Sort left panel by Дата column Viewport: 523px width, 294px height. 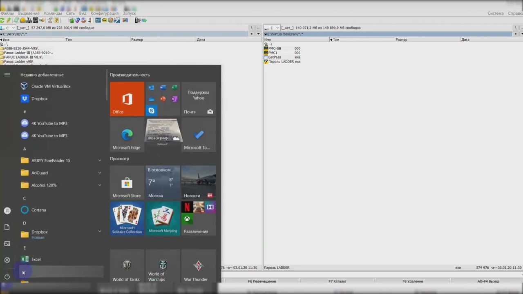click(x=229, y=40)
